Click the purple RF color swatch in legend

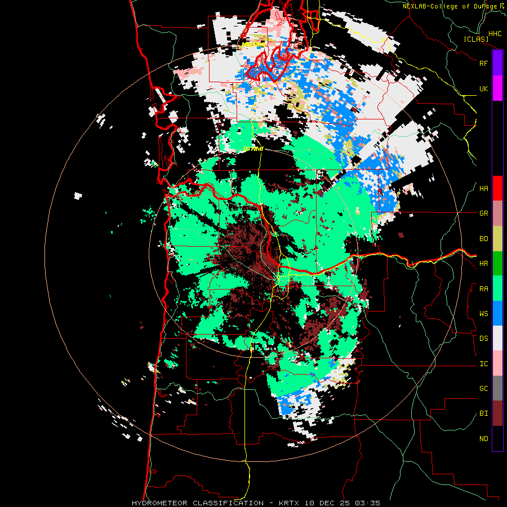(497, 63)
